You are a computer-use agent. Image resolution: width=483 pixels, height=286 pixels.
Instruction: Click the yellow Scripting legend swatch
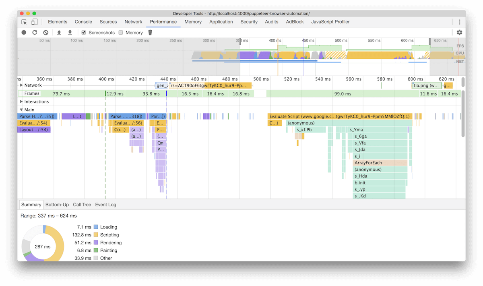tap(95, 234)
